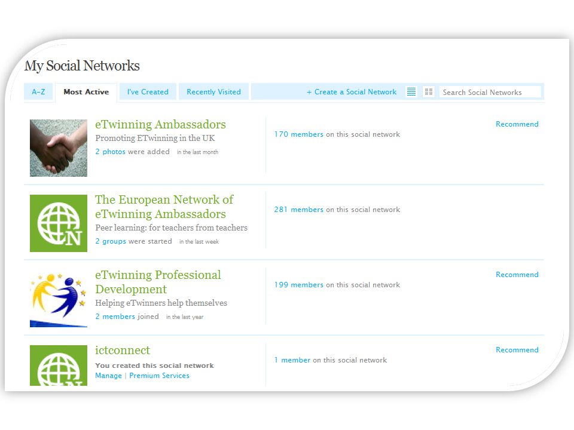Click Manage under ictconnect

(x=108, y=376)
